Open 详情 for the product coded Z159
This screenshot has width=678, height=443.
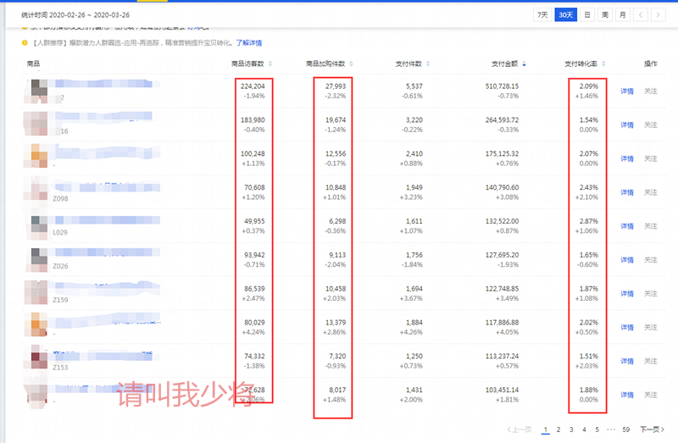click(x=626, y=294)
